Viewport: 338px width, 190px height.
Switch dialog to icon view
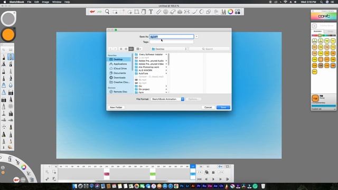pyautogui.click(x=121, y=49)
